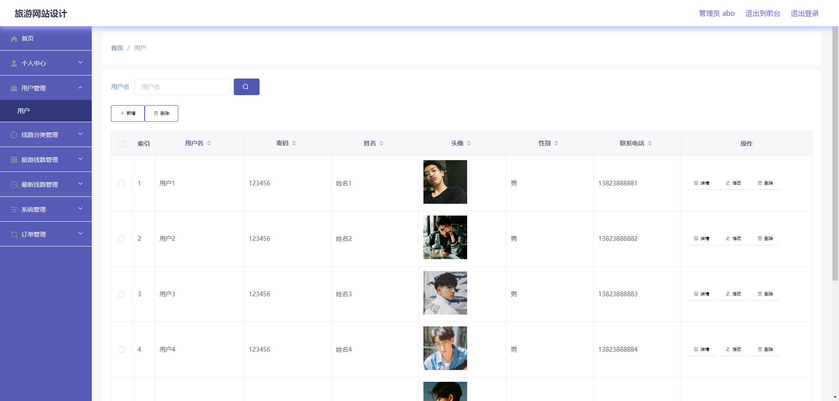This screenshot has width=839, height=401.
Task: Click avatar thumbnail of 用户4
Action: [x=445, y=348]
